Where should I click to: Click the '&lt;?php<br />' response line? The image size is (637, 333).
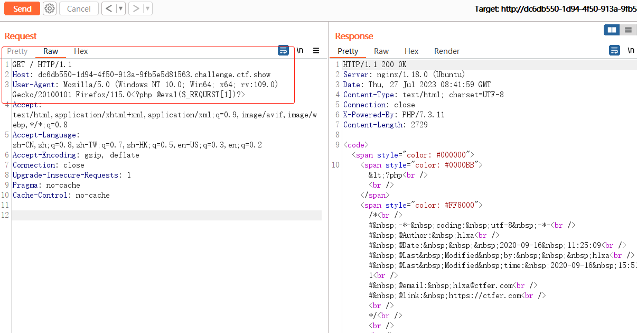point(398,175)
